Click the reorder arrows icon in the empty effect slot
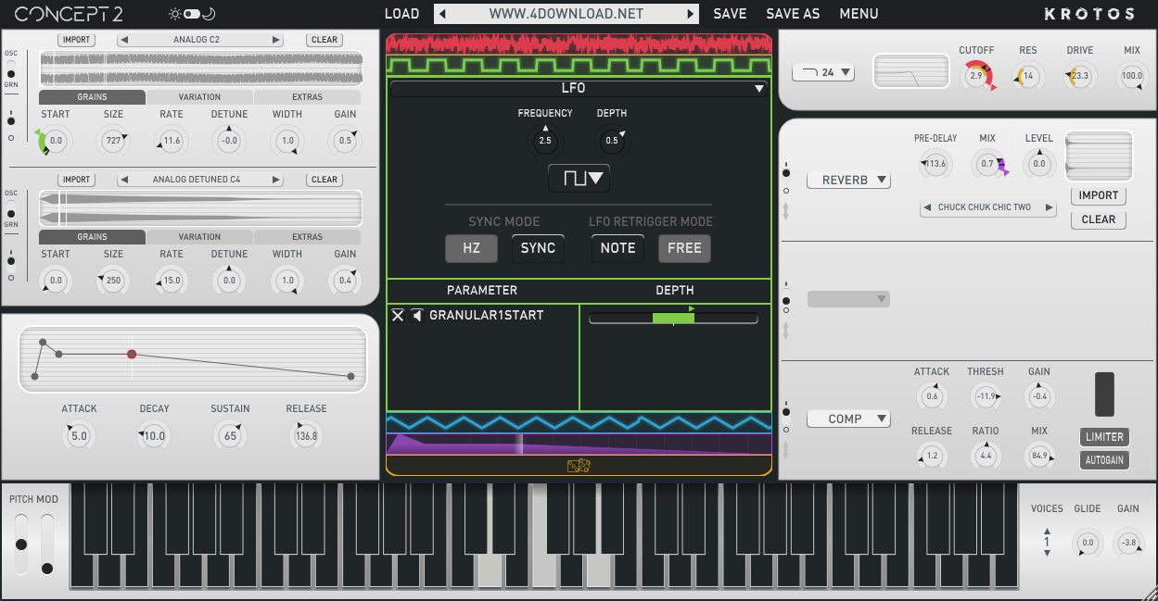 [x=786, y=331]
